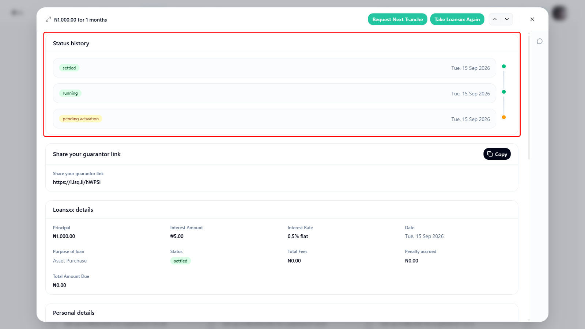
Task: Click the orange timeline dot beside pending activation
Action: [x=504, y=117]
